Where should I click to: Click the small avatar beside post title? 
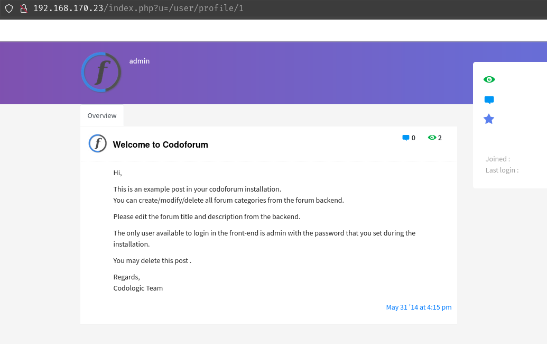point(98,143)
